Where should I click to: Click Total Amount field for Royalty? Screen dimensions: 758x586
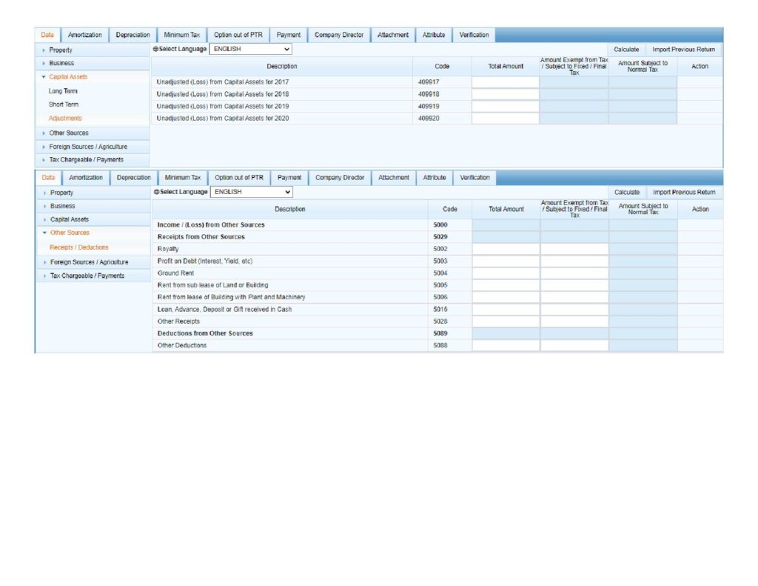point(506,249)
